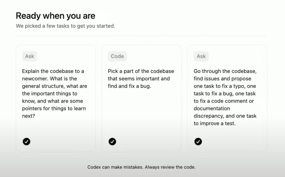Image resolution: width=285 pixels, height=177 pixels.
Task: Click the Code badge on the middle card
Action: point(117,56)
